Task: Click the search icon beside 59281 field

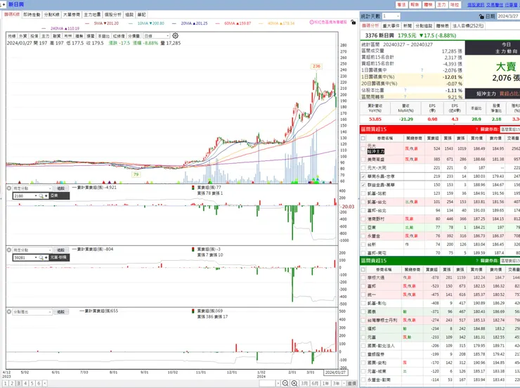Action: click(x=41, y=258)
